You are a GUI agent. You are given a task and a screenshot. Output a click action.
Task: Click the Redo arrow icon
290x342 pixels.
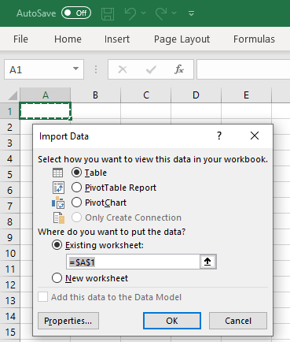[161, 13]
